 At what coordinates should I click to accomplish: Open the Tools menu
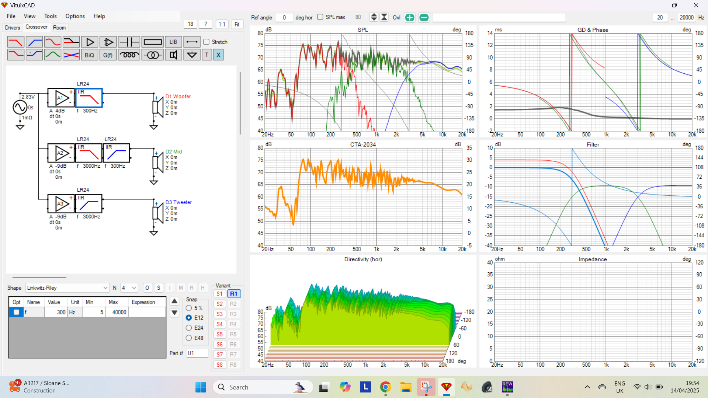click(x=51, y=16)
